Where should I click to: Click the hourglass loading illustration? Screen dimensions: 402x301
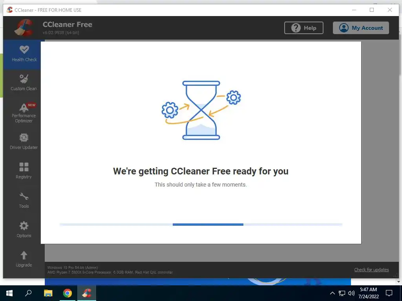click(x=201, y=110)
